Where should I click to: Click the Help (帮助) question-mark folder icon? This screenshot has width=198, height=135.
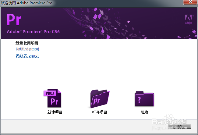pos(144,99)
